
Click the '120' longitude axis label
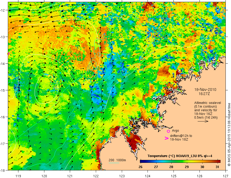[x=44, y=176]
